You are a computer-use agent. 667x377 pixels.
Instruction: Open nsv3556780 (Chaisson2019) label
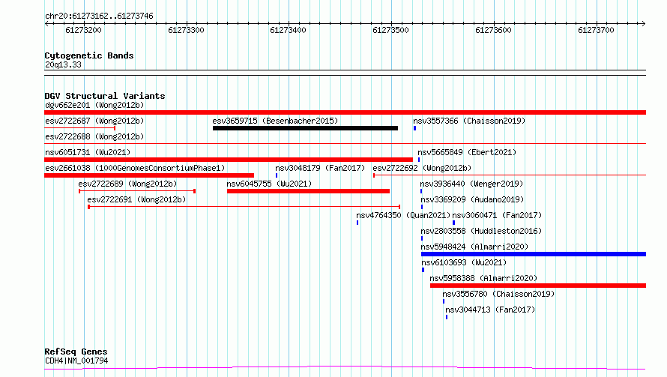498,294
